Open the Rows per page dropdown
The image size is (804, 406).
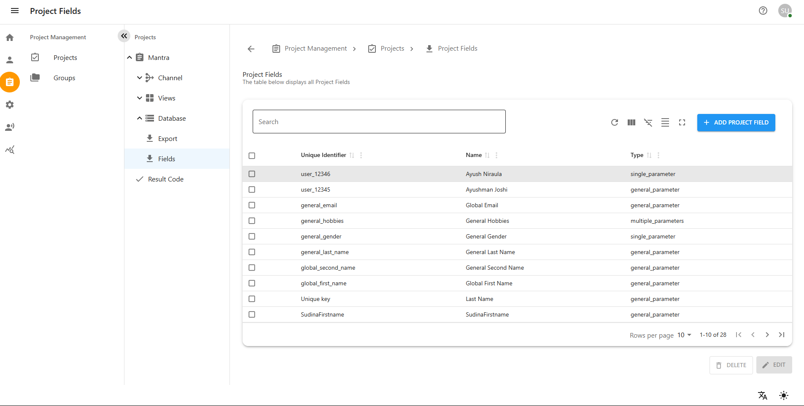pos(684,335)
